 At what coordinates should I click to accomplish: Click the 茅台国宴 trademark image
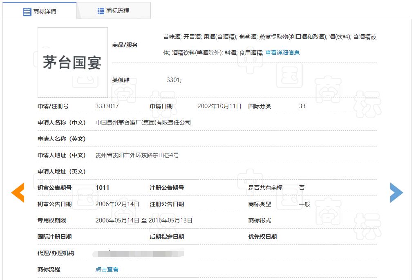click(73, 62)
